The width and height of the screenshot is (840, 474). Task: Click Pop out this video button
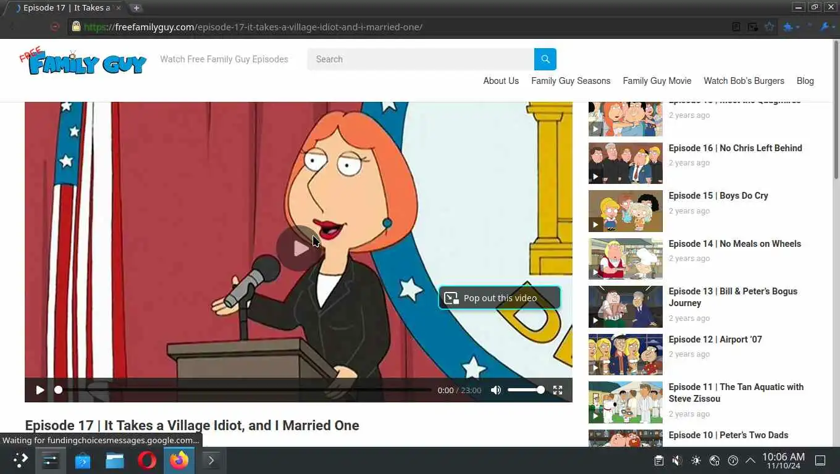click(x=500, y=298)
